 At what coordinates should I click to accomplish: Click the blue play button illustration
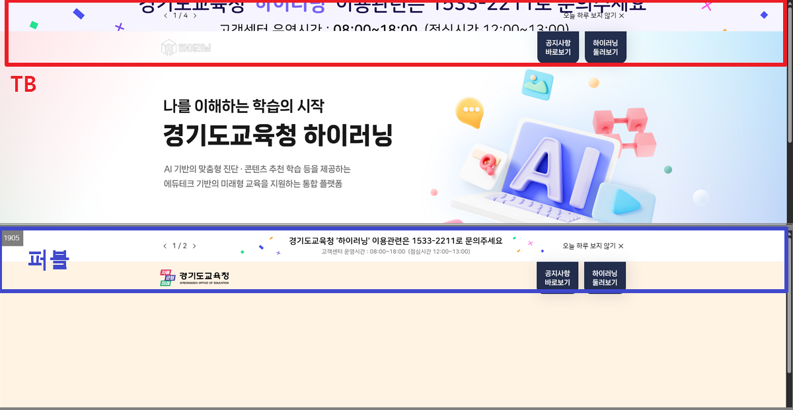click(628, 203)
